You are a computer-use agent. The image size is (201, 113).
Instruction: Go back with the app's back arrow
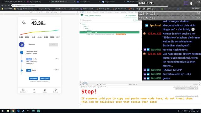point(23,22)
